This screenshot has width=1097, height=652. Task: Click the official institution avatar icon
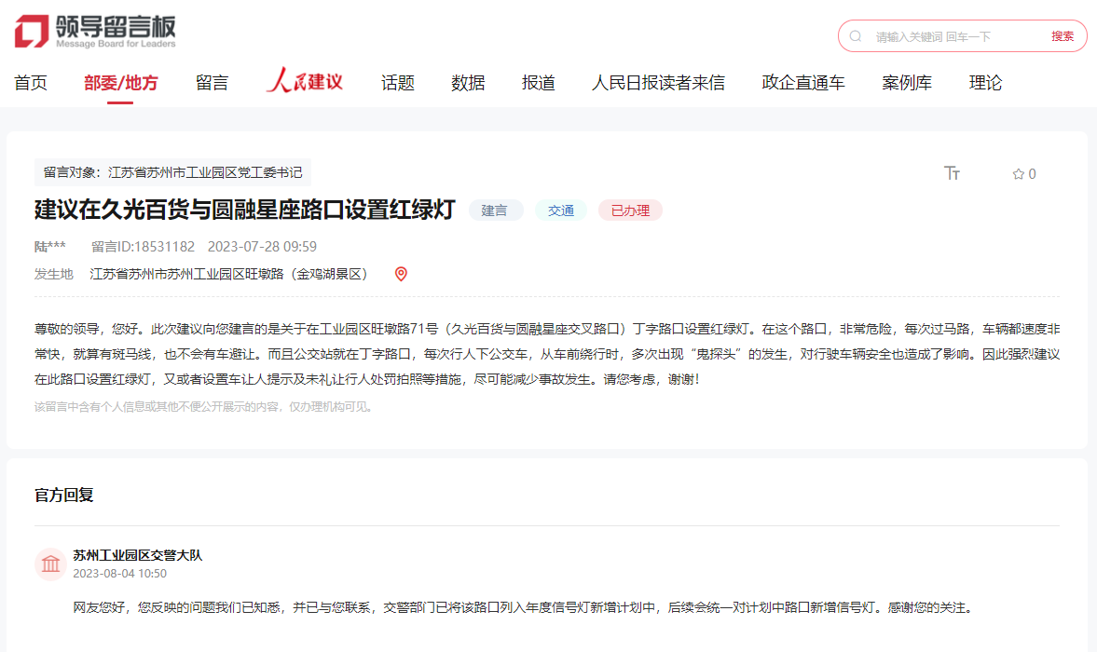[x=51, y=564]
